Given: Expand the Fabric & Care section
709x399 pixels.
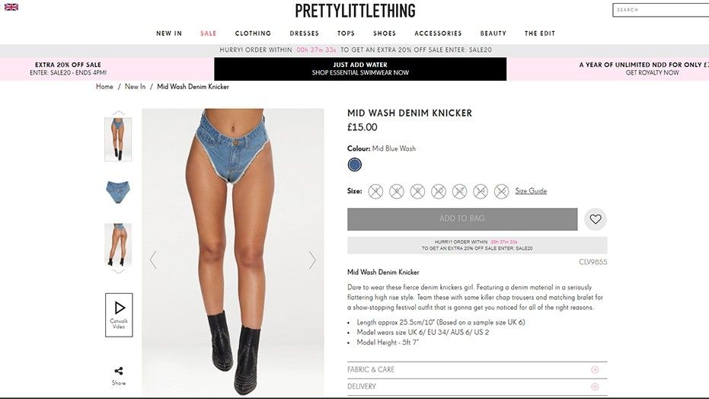Looking at the screenshot, I should click(x=477, y=369).
